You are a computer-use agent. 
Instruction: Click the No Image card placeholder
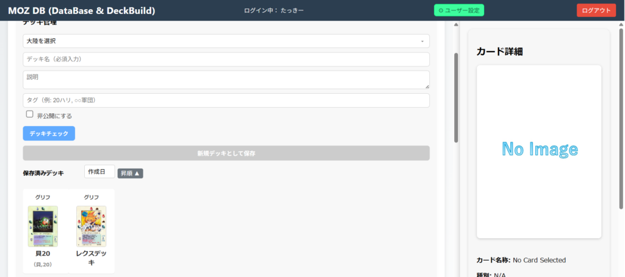tap(539, 152)
